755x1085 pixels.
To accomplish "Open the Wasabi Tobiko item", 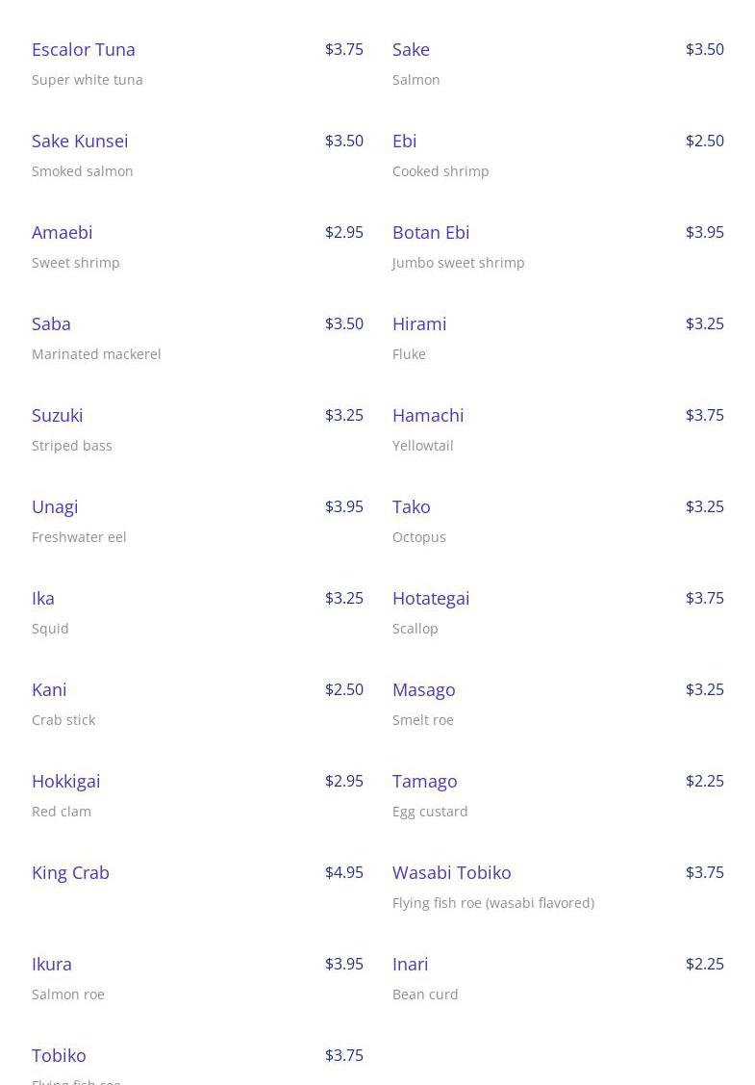I will [x=452, y=872].
